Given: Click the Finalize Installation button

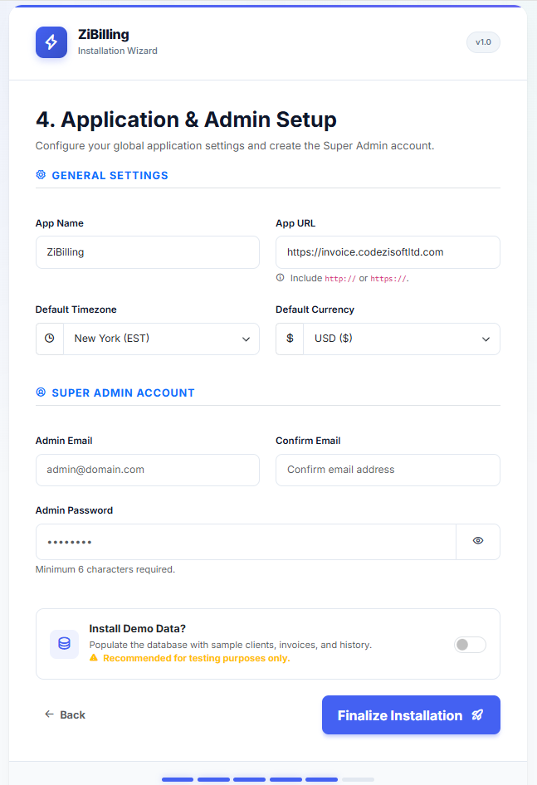Looking at the screenshot, I should click(x=411, y=714).
